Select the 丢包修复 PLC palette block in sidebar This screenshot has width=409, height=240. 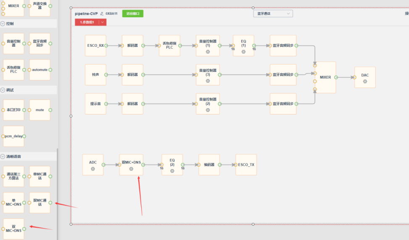13,70
